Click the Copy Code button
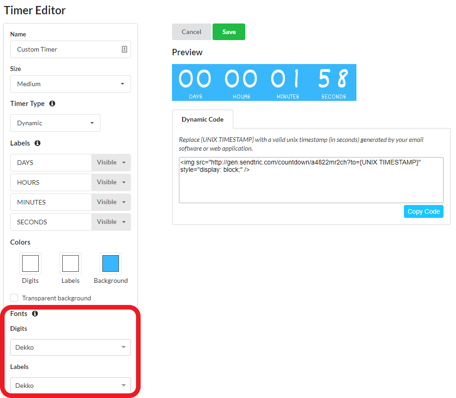Screen dimensions: 456x398 [423, 211]
